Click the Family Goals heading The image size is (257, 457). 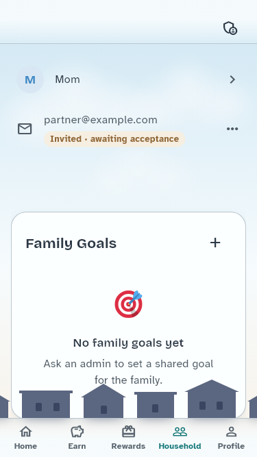pyautogui.click(x=71, y=243)
